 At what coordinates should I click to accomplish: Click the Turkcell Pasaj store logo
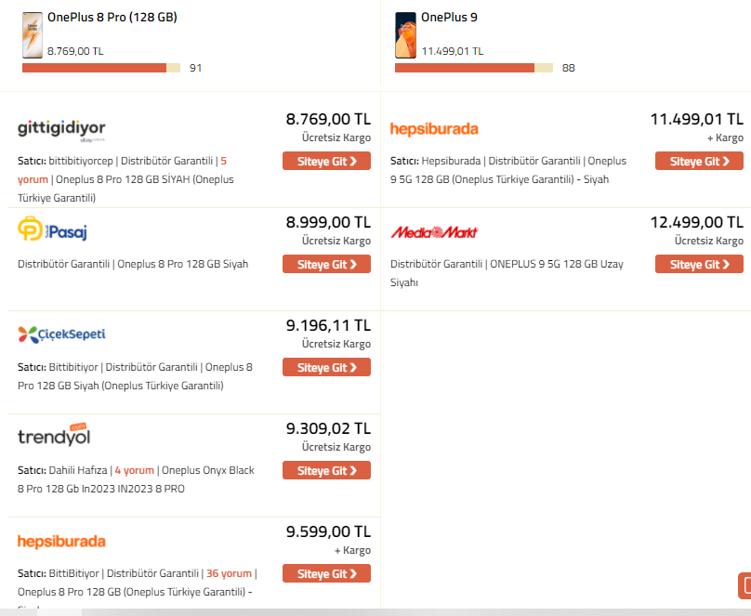[x=53, y=229]
